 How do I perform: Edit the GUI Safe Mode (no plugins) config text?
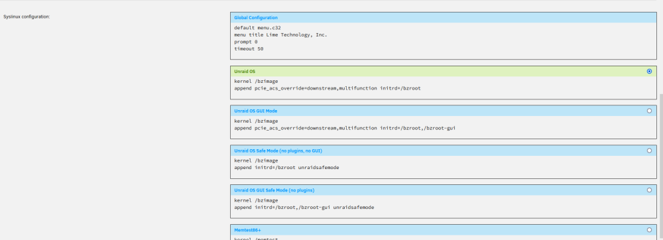coord(444,207)
